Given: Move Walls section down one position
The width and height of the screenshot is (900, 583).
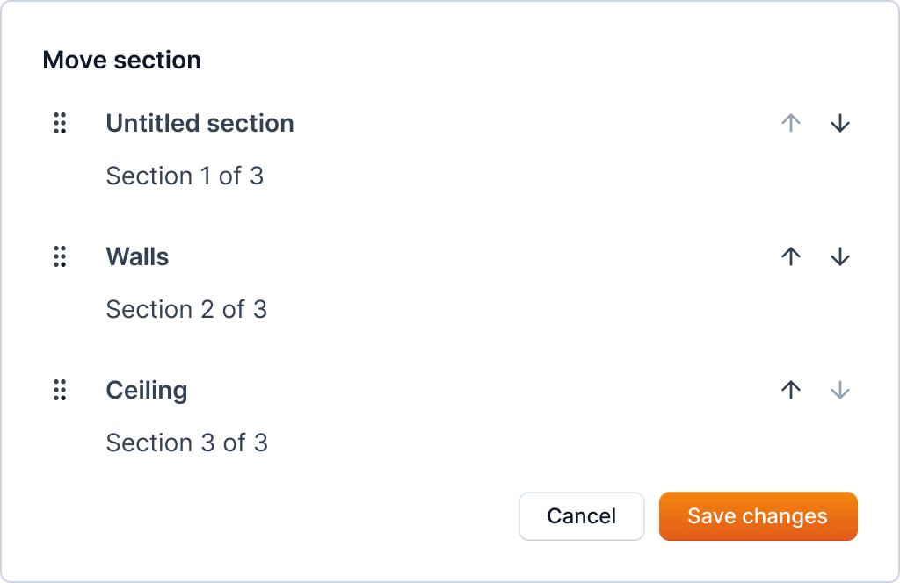Looking at the screenshot, I should click(840, 257).
